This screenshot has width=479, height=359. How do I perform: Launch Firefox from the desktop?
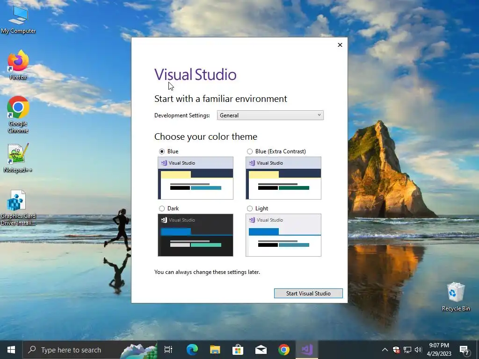[x=18, y=65]
